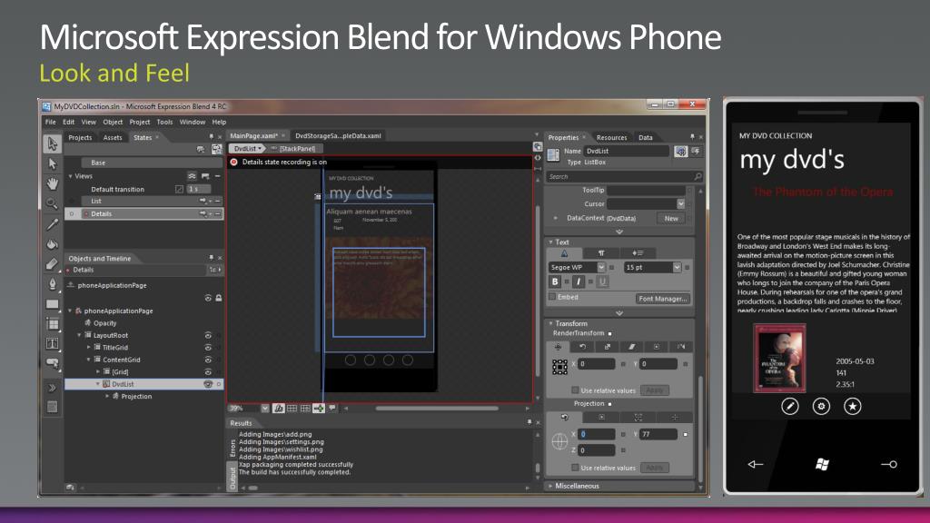Toggle visibility of [Grid] layer
The height and width of the screenshot is (523, 930).
(x=208, y=371)
